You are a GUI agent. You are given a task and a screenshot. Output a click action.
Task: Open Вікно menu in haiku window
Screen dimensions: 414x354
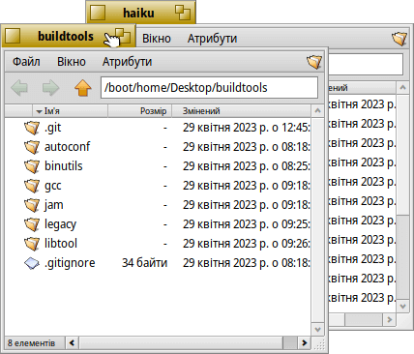157,39
